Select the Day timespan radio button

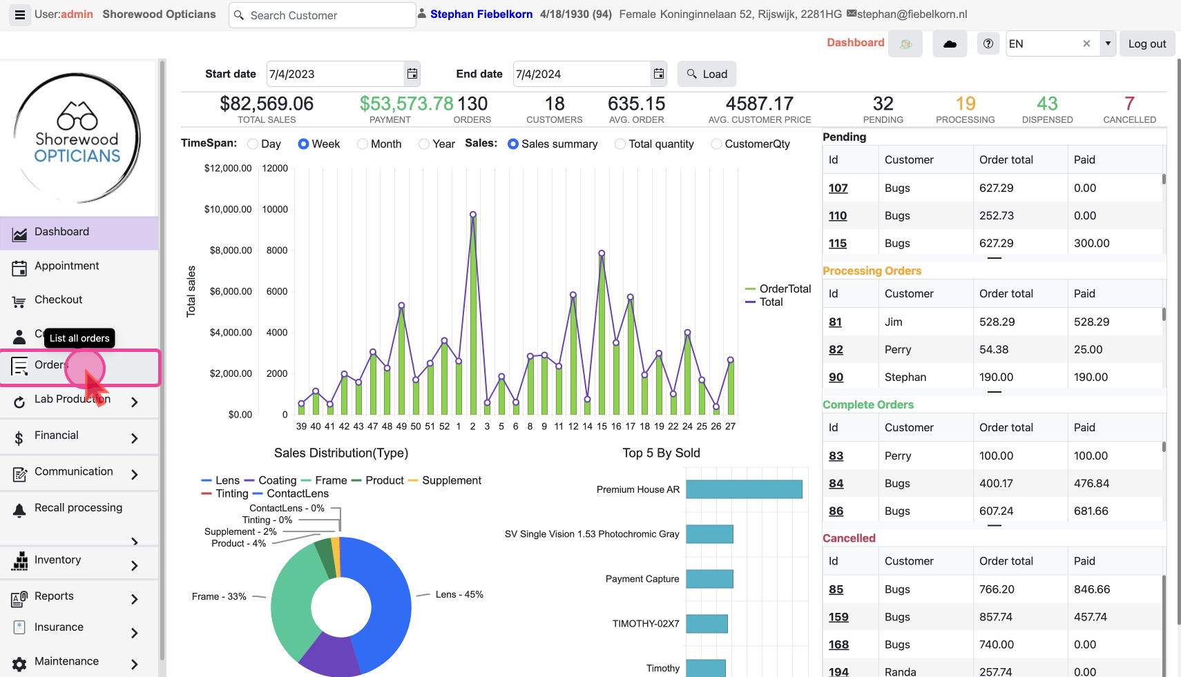pos(253,144)
